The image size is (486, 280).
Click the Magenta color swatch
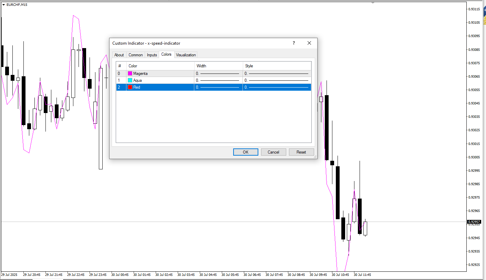tap(130, 74)
